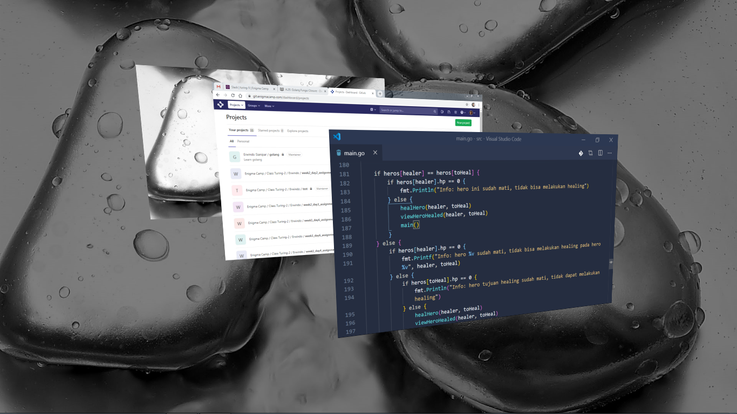Select the Explore projects tab
The image size is (737, 414).
tap(298, 131)
